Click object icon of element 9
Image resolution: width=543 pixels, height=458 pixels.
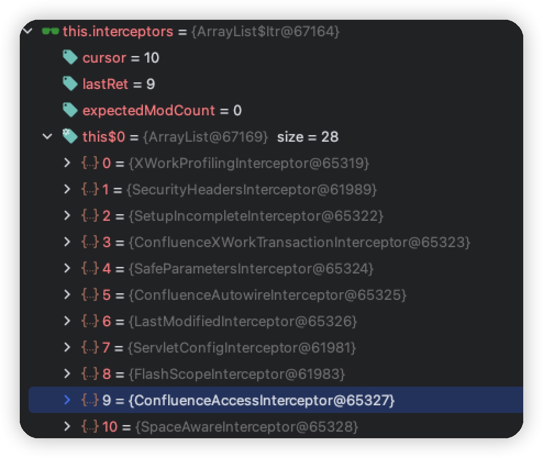(x=90, y=400)
